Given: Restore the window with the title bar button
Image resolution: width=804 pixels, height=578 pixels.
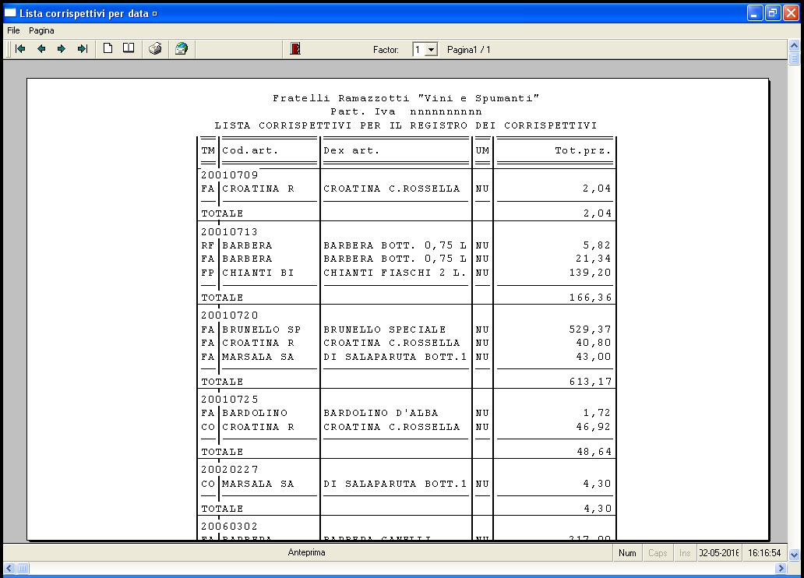Looking at the screenshot, I should 772,12.
